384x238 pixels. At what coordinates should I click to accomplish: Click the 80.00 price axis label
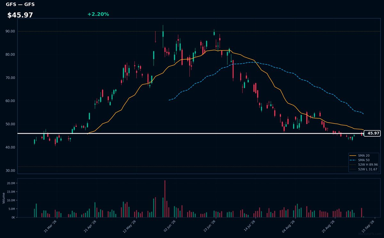pyautogui.click(x=11, y=55)
